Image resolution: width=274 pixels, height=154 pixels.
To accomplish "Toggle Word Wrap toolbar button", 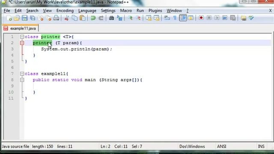I will 167,18.
